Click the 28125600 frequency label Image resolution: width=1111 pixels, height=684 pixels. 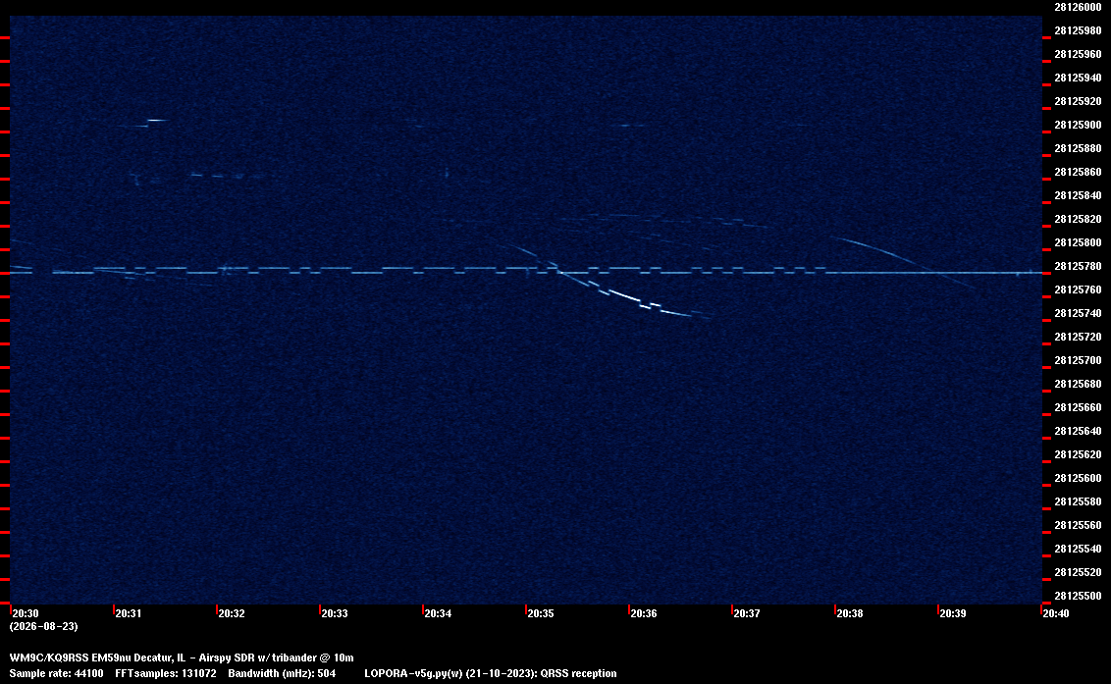[x=1078, y=478]
